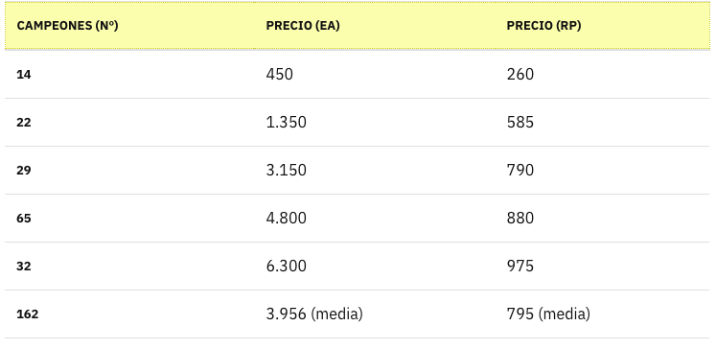
Task: Click the PRECIO (RP) column header
Action: (x=543, y=26)
